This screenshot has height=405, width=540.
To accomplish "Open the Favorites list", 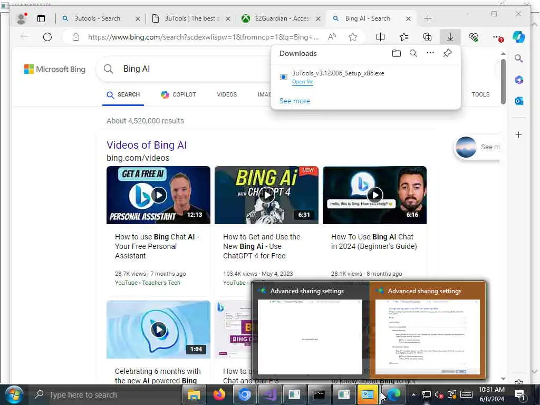I will point(404,37).
